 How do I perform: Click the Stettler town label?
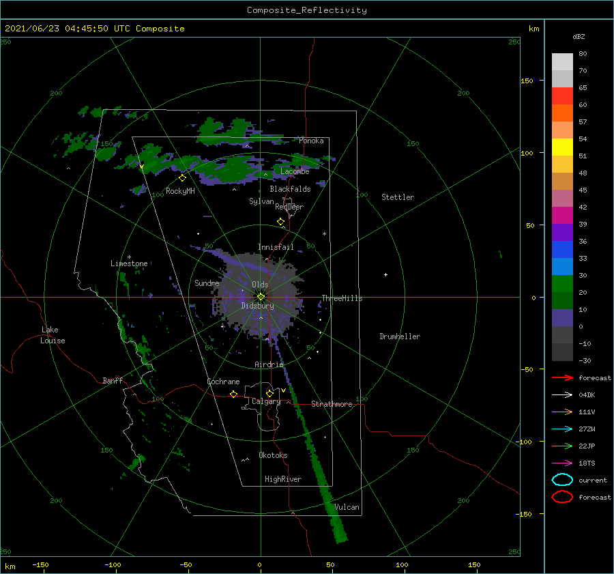point(398,197)
